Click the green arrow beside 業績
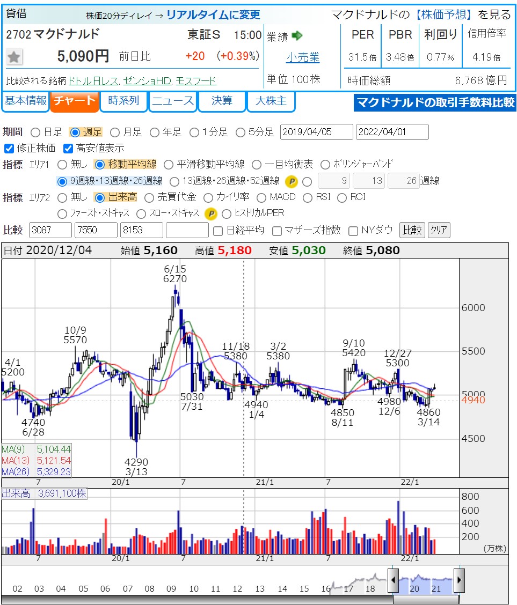 (297, 36)
